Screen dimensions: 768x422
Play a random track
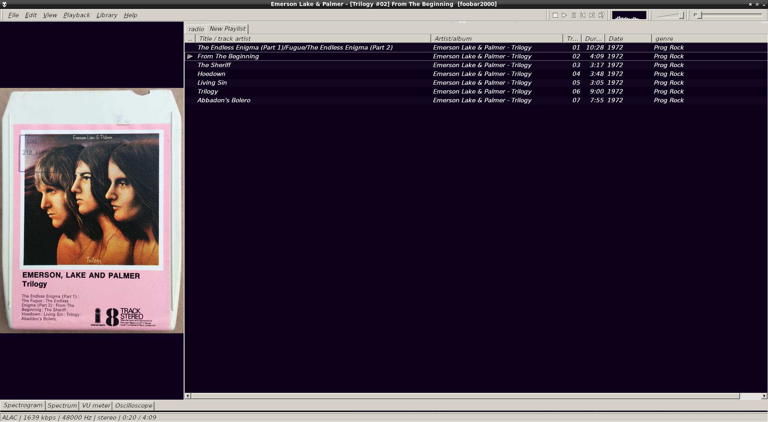(x=601, y=15)
